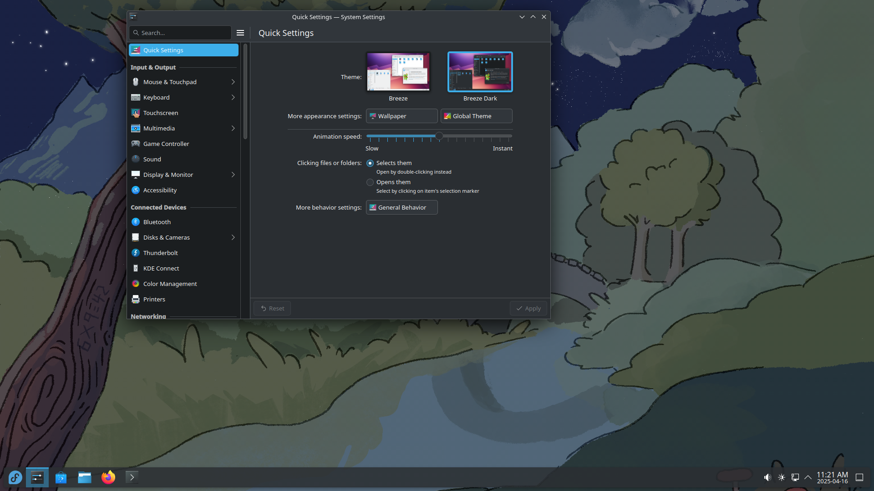Click the Search settings input field
The image size is (874, 491).
click(x=180, y=33)
